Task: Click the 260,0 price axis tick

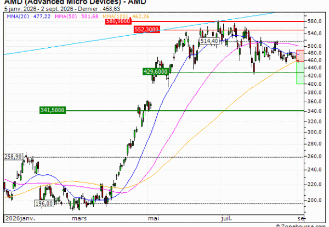Action: 314,157
